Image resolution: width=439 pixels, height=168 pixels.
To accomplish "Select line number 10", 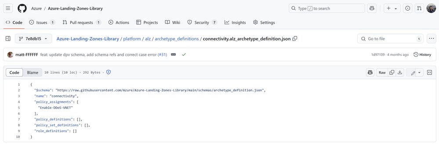I will (18, 137).
